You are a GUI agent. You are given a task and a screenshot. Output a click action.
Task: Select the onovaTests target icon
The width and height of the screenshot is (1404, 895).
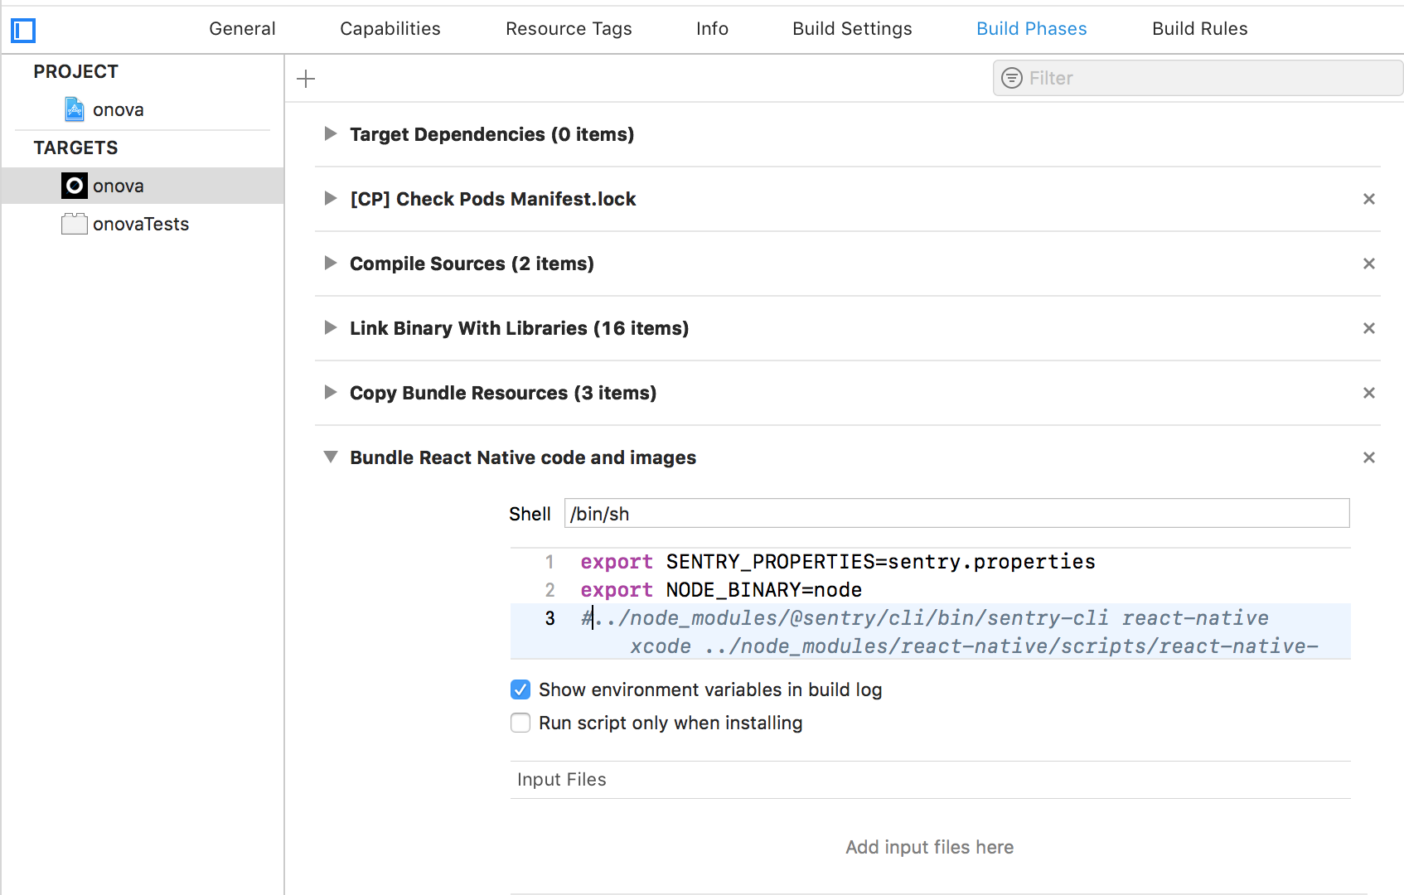(x=74, y=224)
